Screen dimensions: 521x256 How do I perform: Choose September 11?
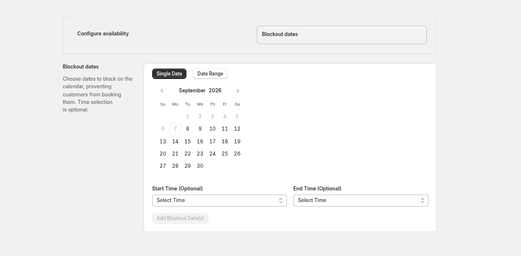225,129
